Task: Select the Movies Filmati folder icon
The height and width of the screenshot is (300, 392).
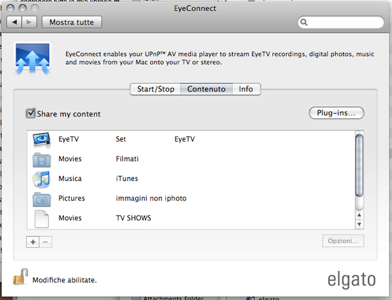Action: [x=42, y=159]
